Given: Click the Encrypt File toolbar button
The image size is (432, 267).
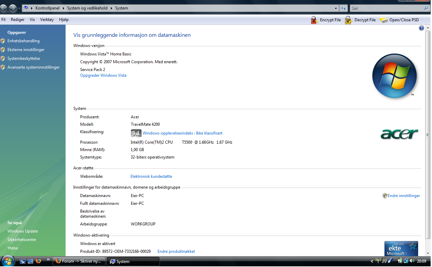Looking at the screenshot, I should (326, 20).
